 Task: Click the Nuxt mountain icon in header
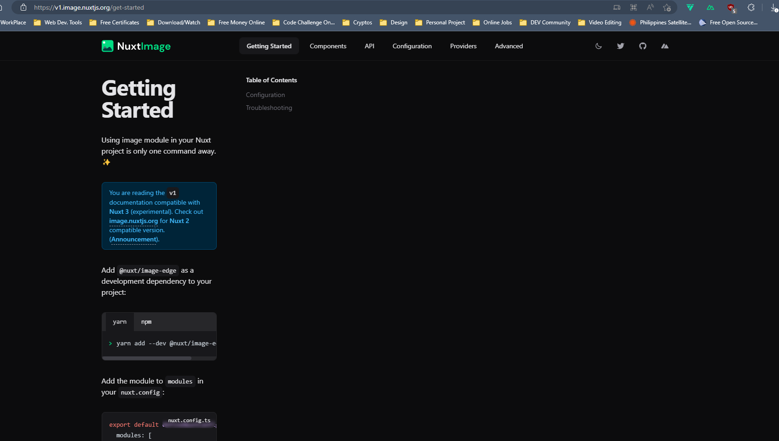(665, 46)
